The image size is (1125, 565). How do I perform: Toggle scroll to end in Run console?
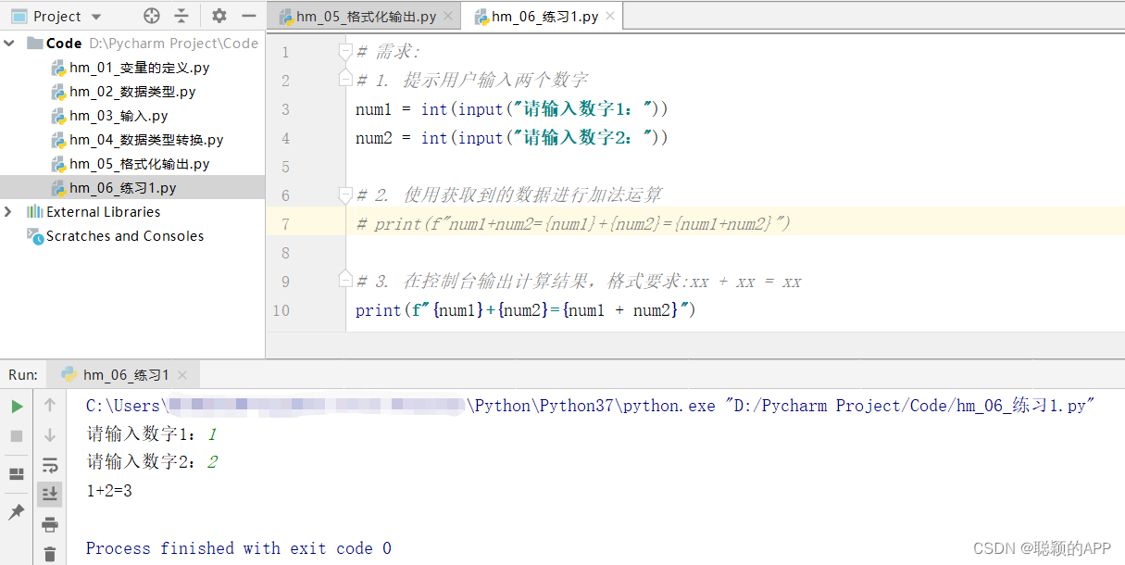click(x=50, y=495)
